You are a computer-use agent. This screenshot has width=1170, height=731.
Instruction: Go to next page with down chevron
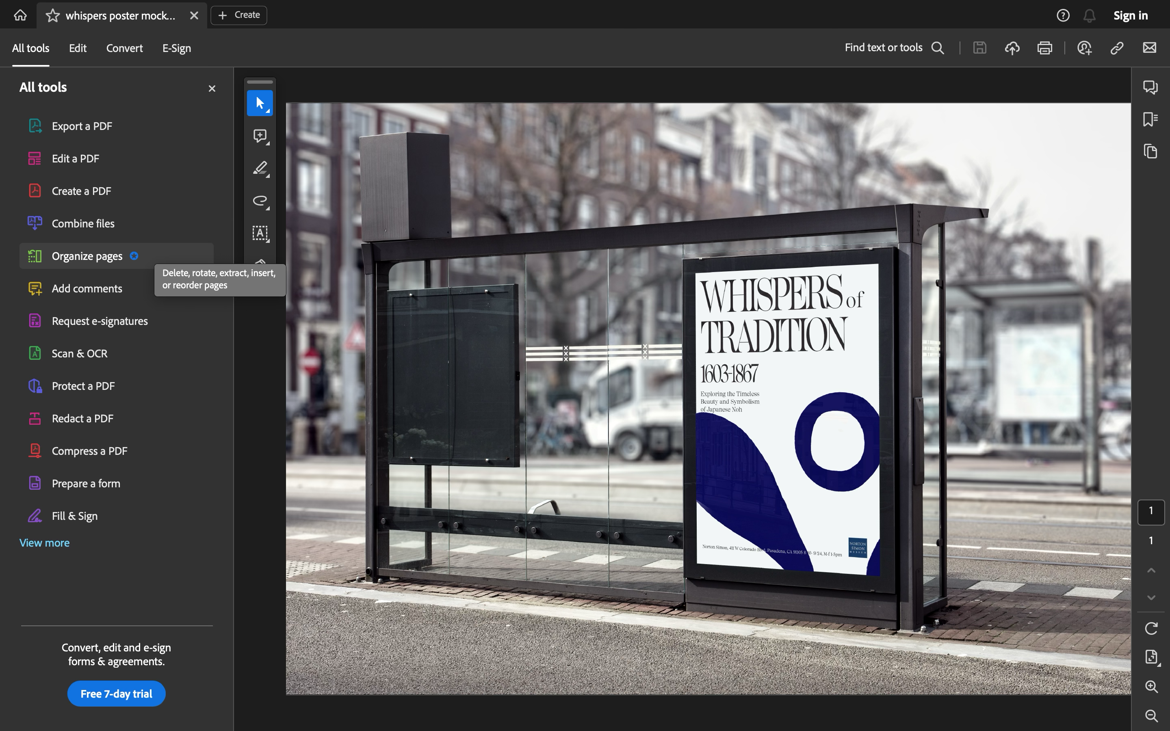point(1150,597)
